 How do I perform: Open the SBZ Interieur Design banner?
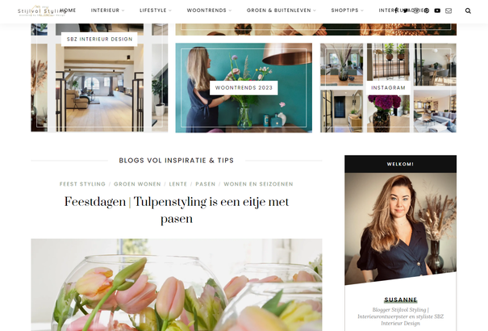(x=99, y=40)
